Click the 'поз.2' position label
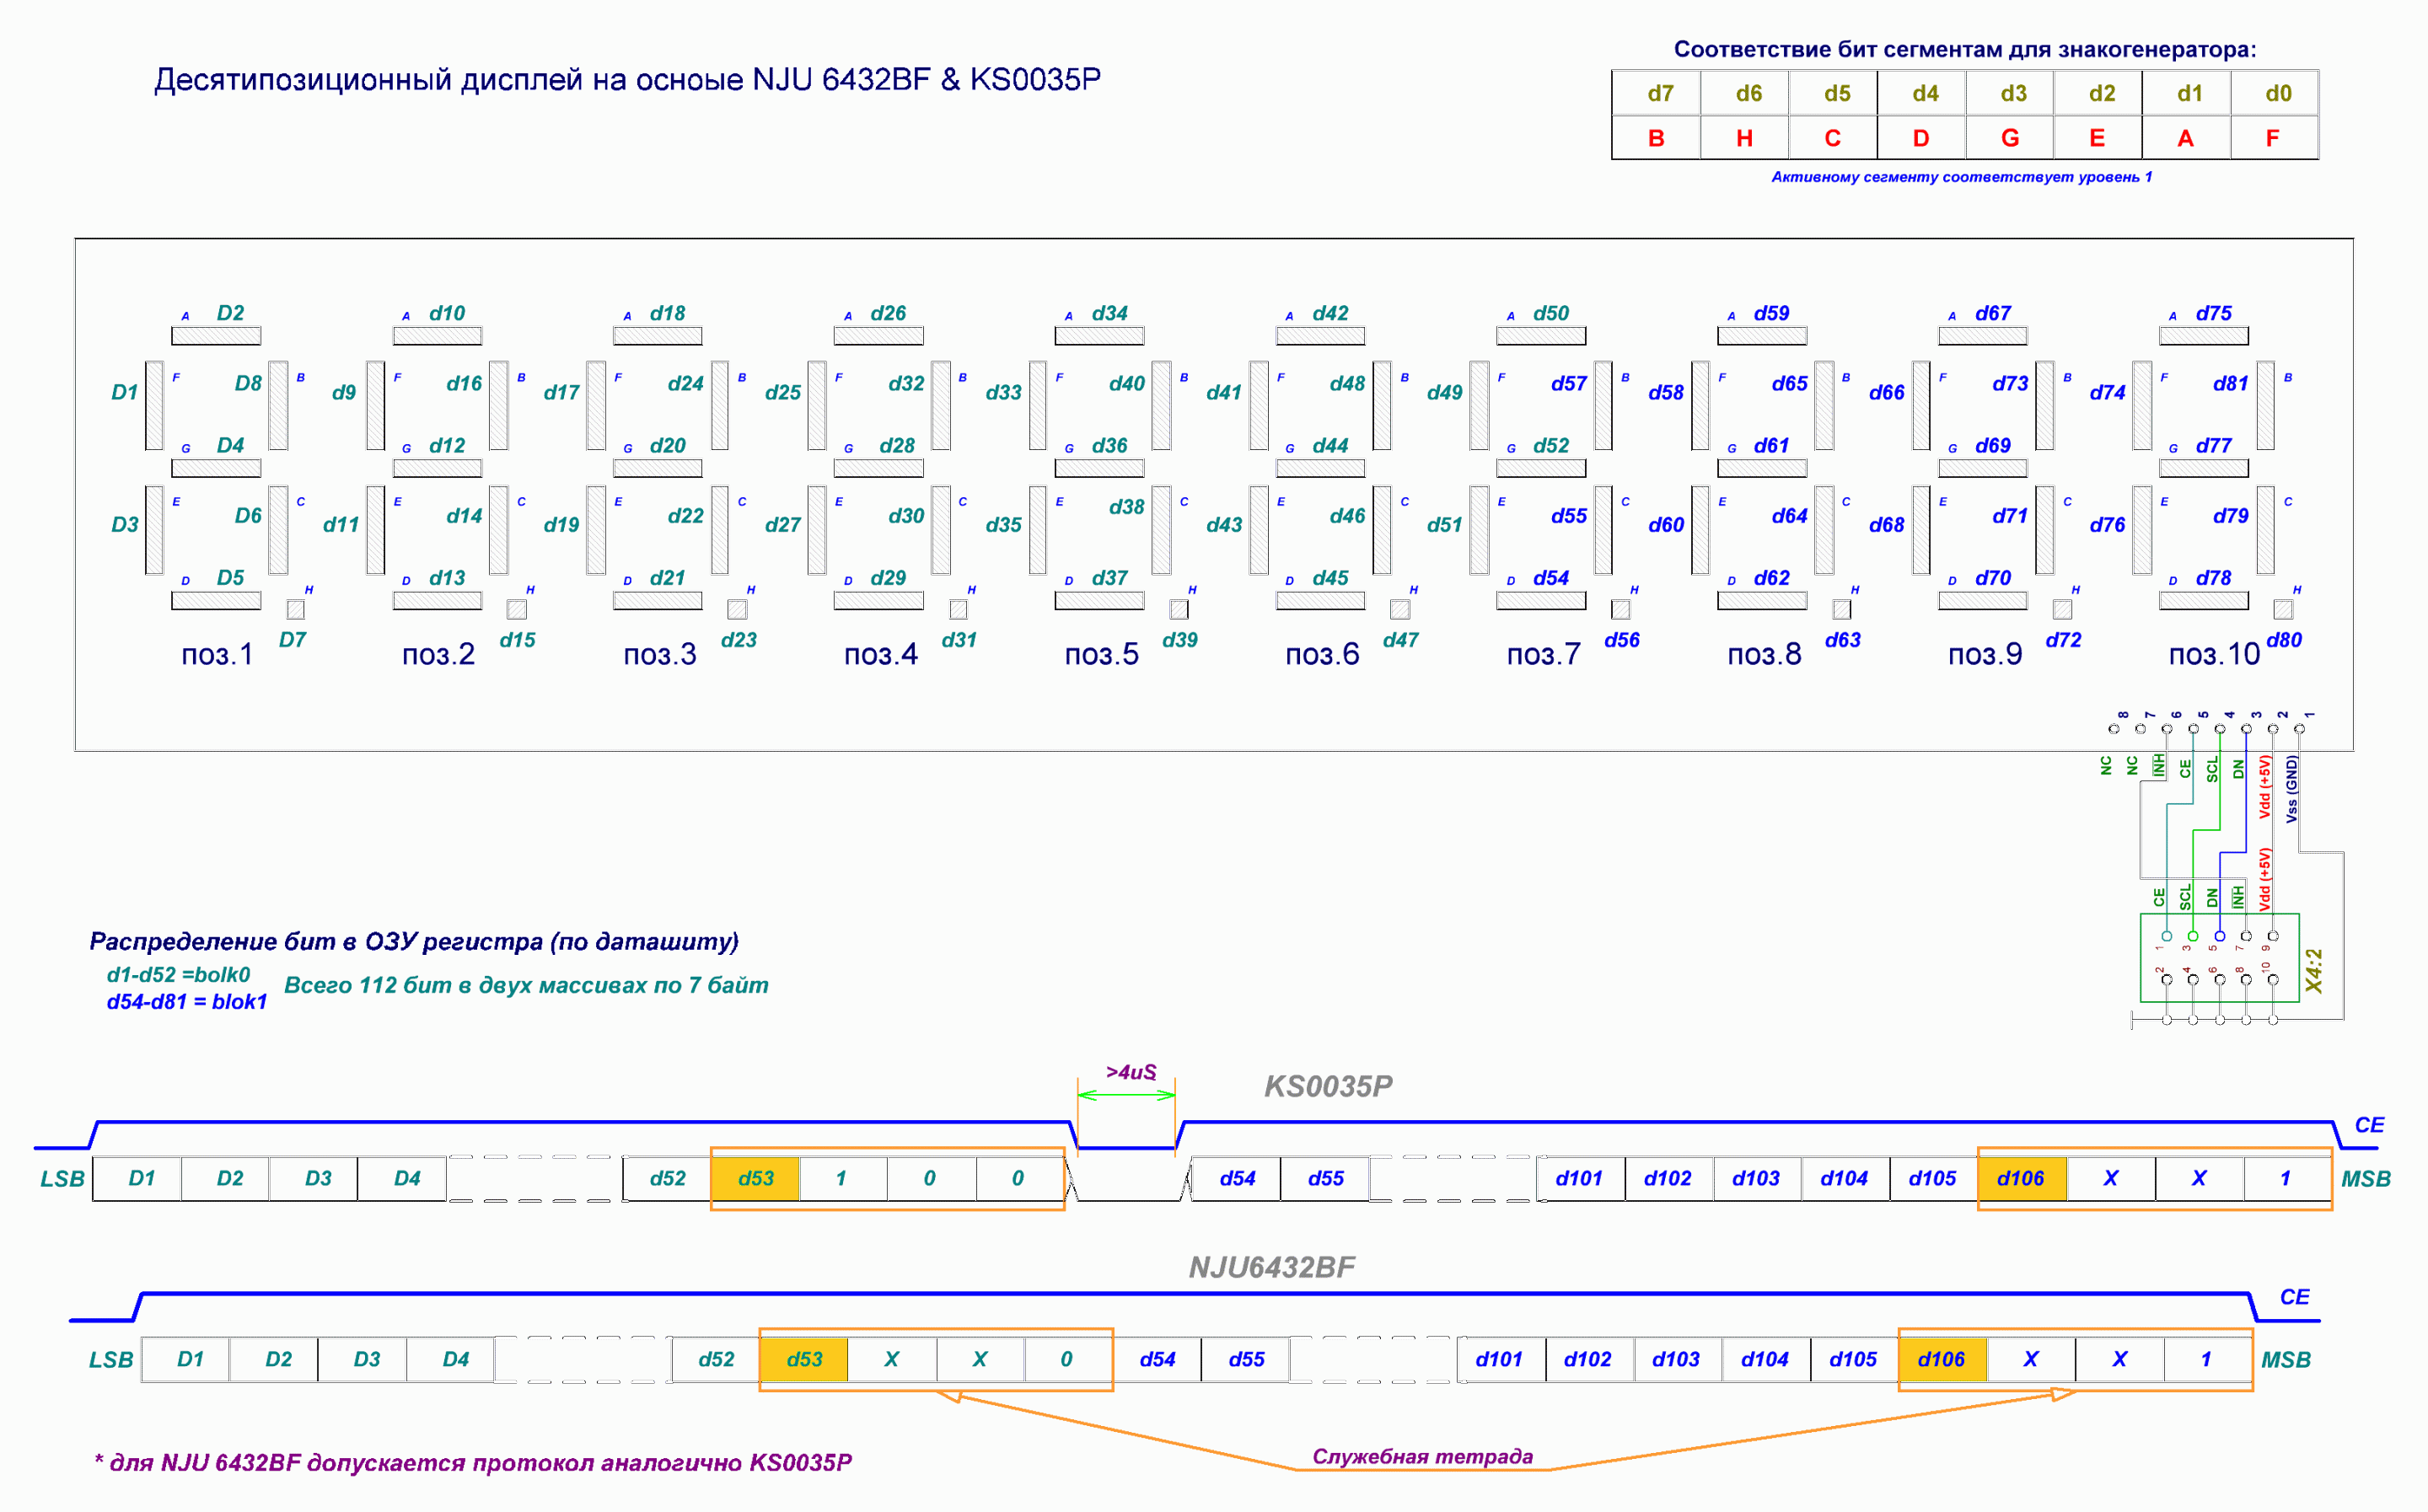The width and height of the screenshot is (2428, 1512). (438, 655)
